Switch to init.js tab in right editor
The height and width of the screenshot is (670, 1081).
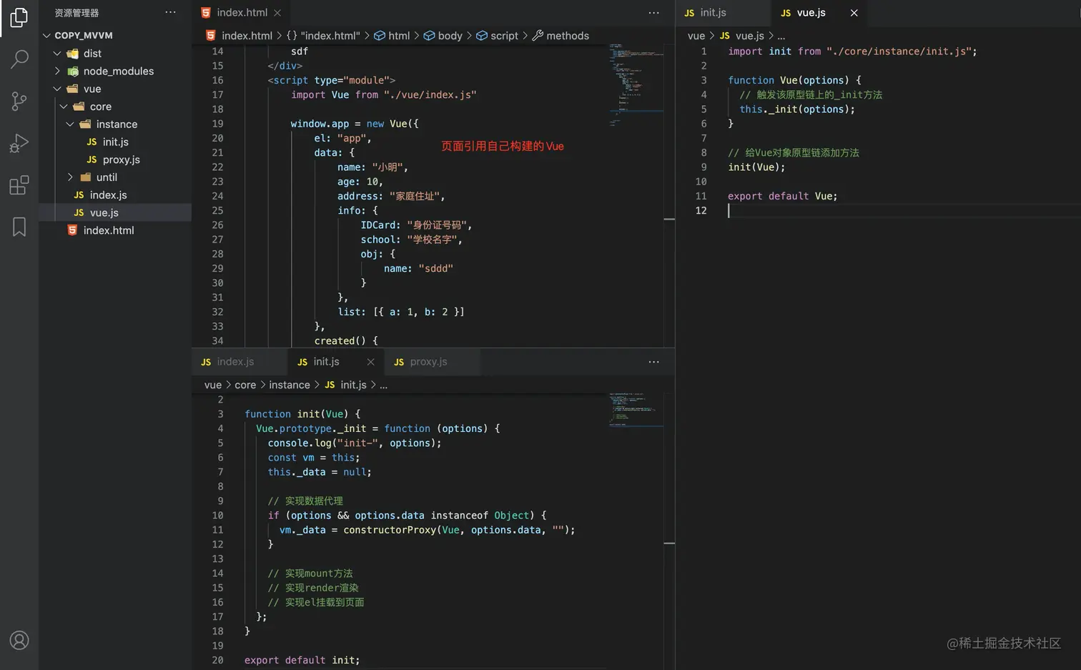click(724, 13)
